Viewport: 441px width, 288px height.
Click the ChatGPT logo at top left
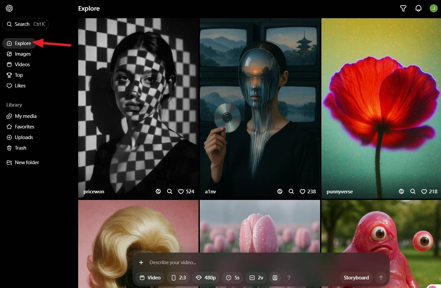[9, 9]
